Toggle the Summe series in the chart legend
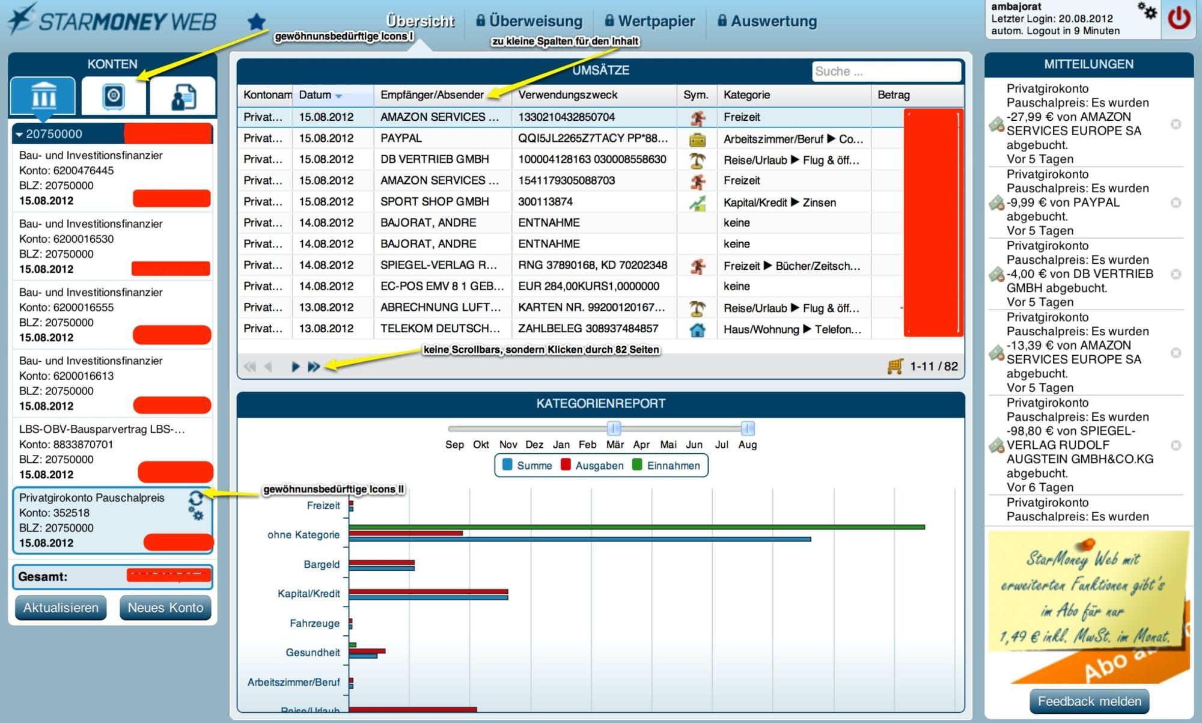1202x723 pixels. [x=527, y=465]
